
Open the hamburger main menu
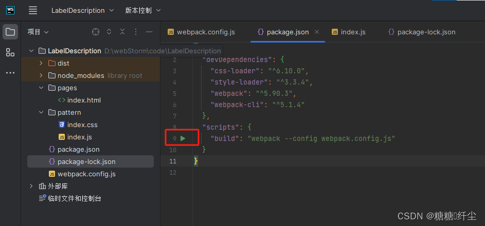(x=33, y=10)
